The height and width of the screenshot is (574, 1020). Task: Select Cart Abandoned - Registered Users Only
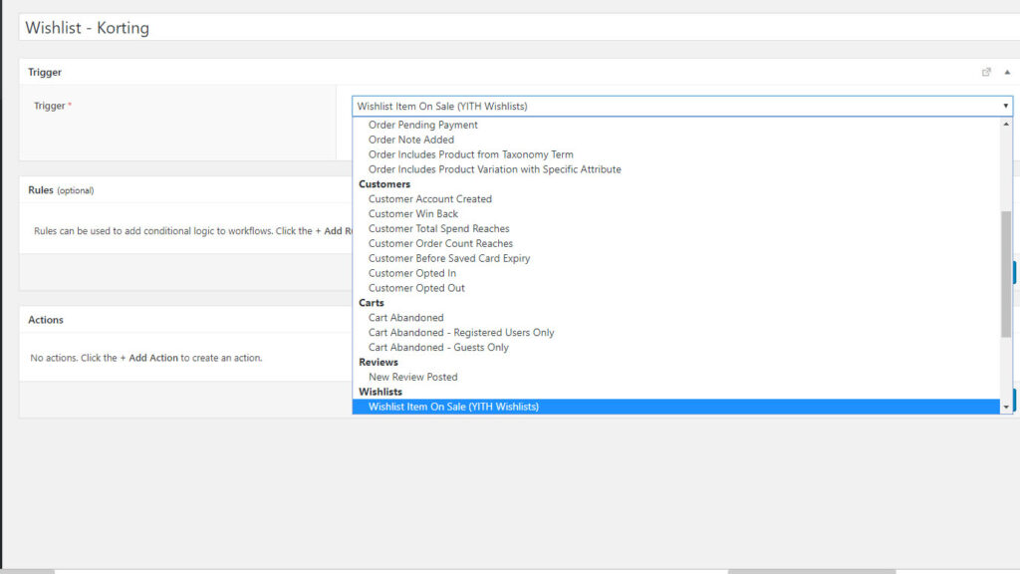(461, 333)
